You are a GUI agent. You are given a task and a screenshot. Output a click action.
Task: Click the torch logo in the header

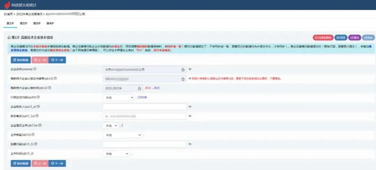[x=7, y=5]
